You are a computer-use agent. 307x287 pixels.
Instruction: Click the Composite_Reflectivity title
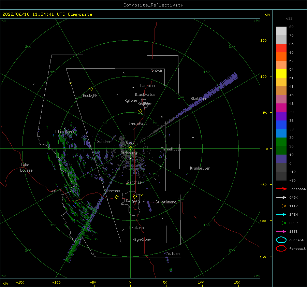point(153,5)
